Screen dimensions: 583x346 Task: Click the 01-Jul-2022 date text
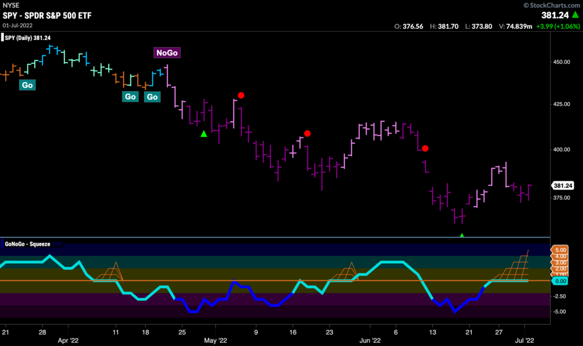tap(18, 25)
